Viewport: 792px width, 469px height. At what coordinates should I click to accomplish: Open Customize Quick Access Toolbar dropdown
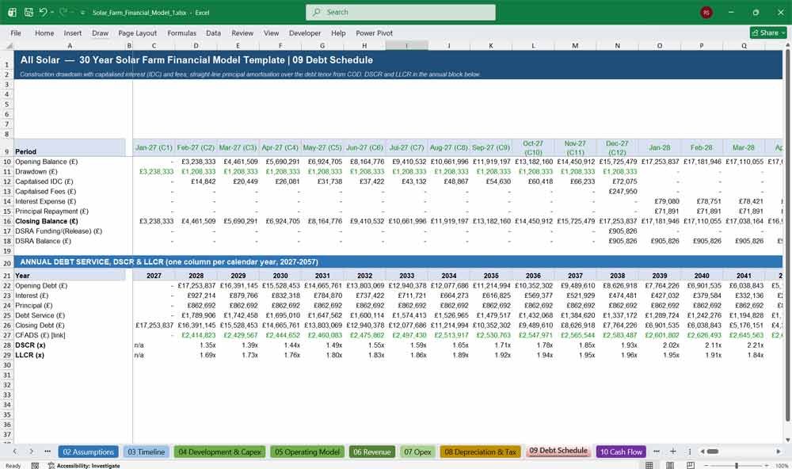(x=82, y=13)
